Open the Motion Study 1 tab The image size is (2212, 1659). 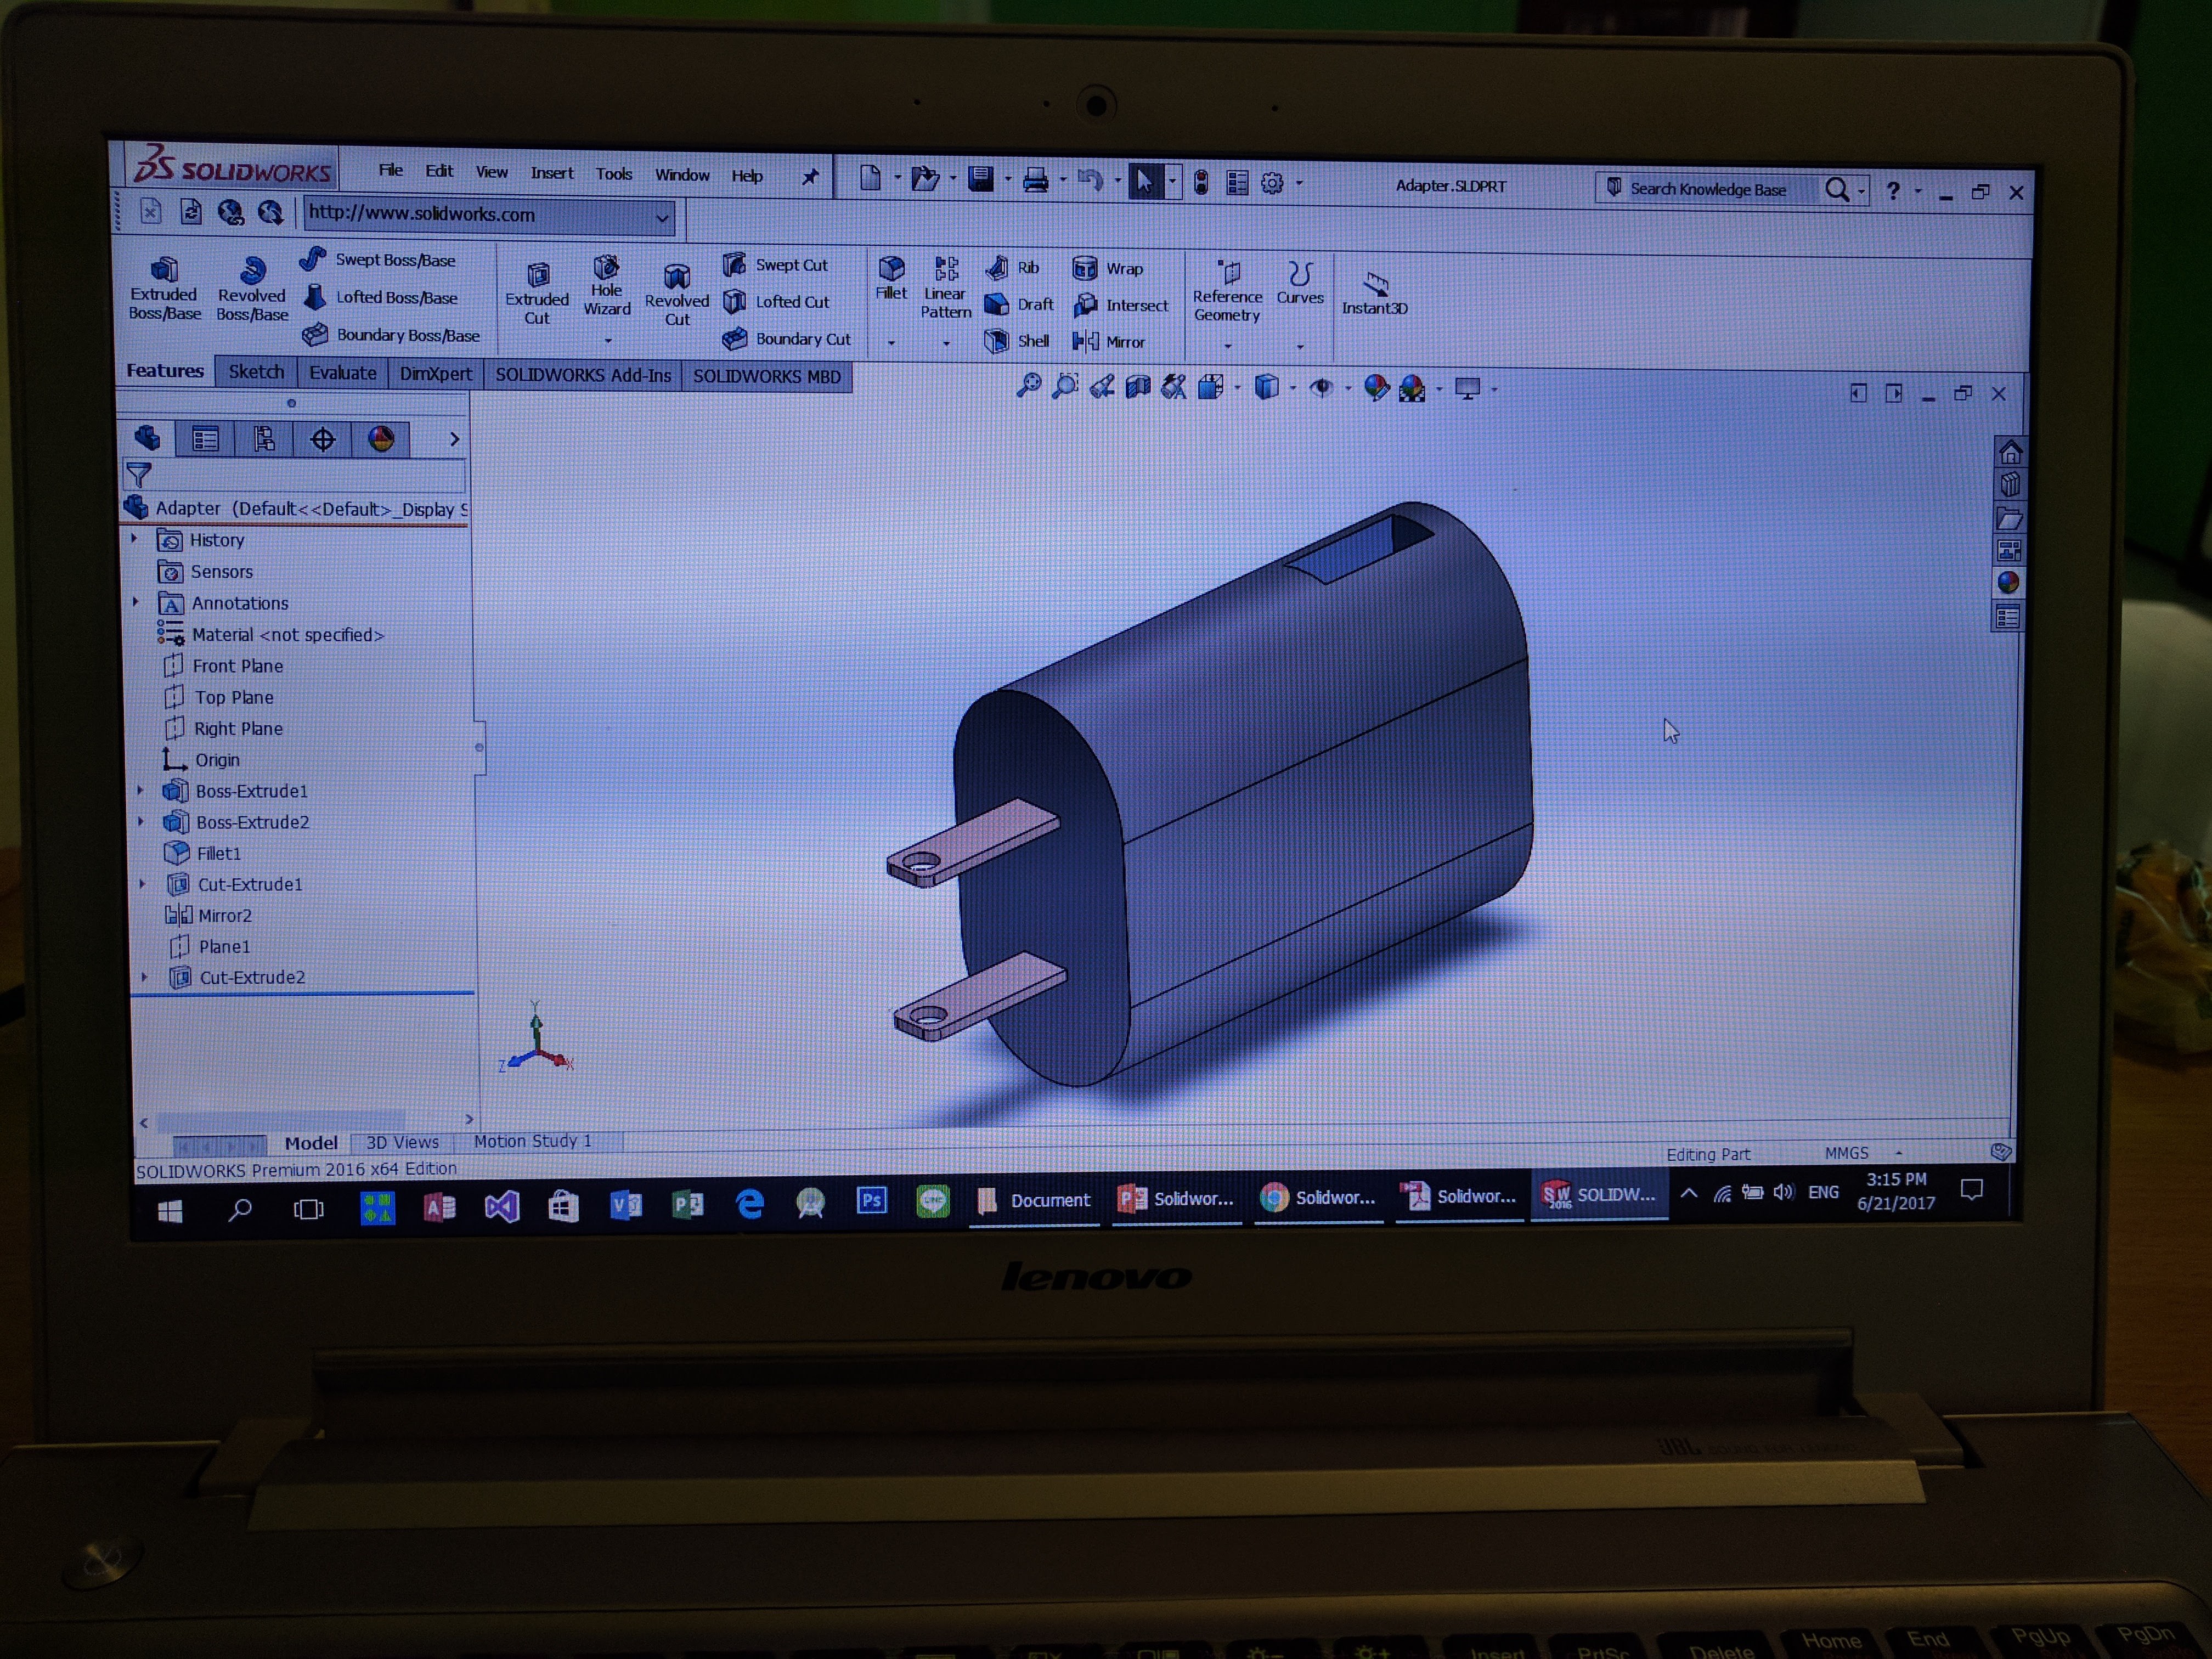pos(533,1141)
